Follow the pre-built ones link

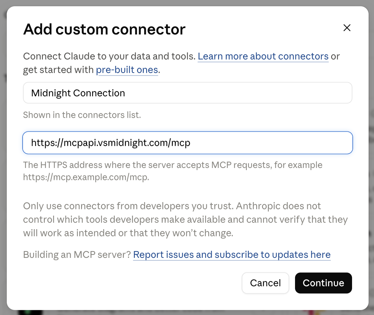(127, 70)
